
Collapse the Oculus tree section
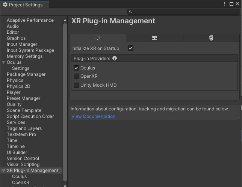coord(3,62)
